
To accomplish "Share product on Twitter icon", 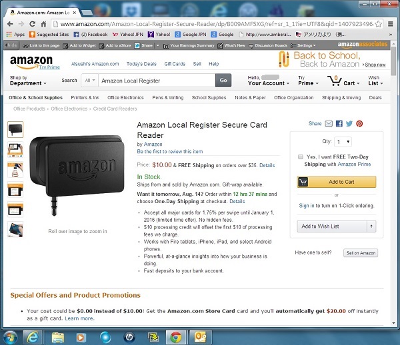I will coord(349,124).
